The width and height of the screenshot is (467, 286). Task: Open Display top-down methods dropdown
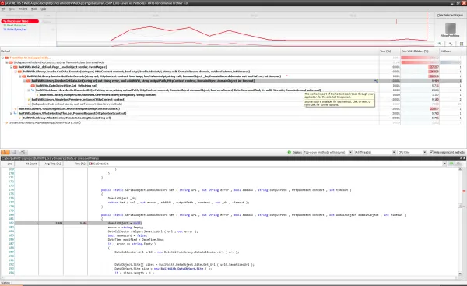pyautogui.click(x=328, y=152)
